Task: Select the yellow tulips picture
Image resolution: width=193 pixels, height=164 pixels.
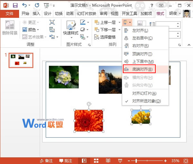Action: pos(141,117)
